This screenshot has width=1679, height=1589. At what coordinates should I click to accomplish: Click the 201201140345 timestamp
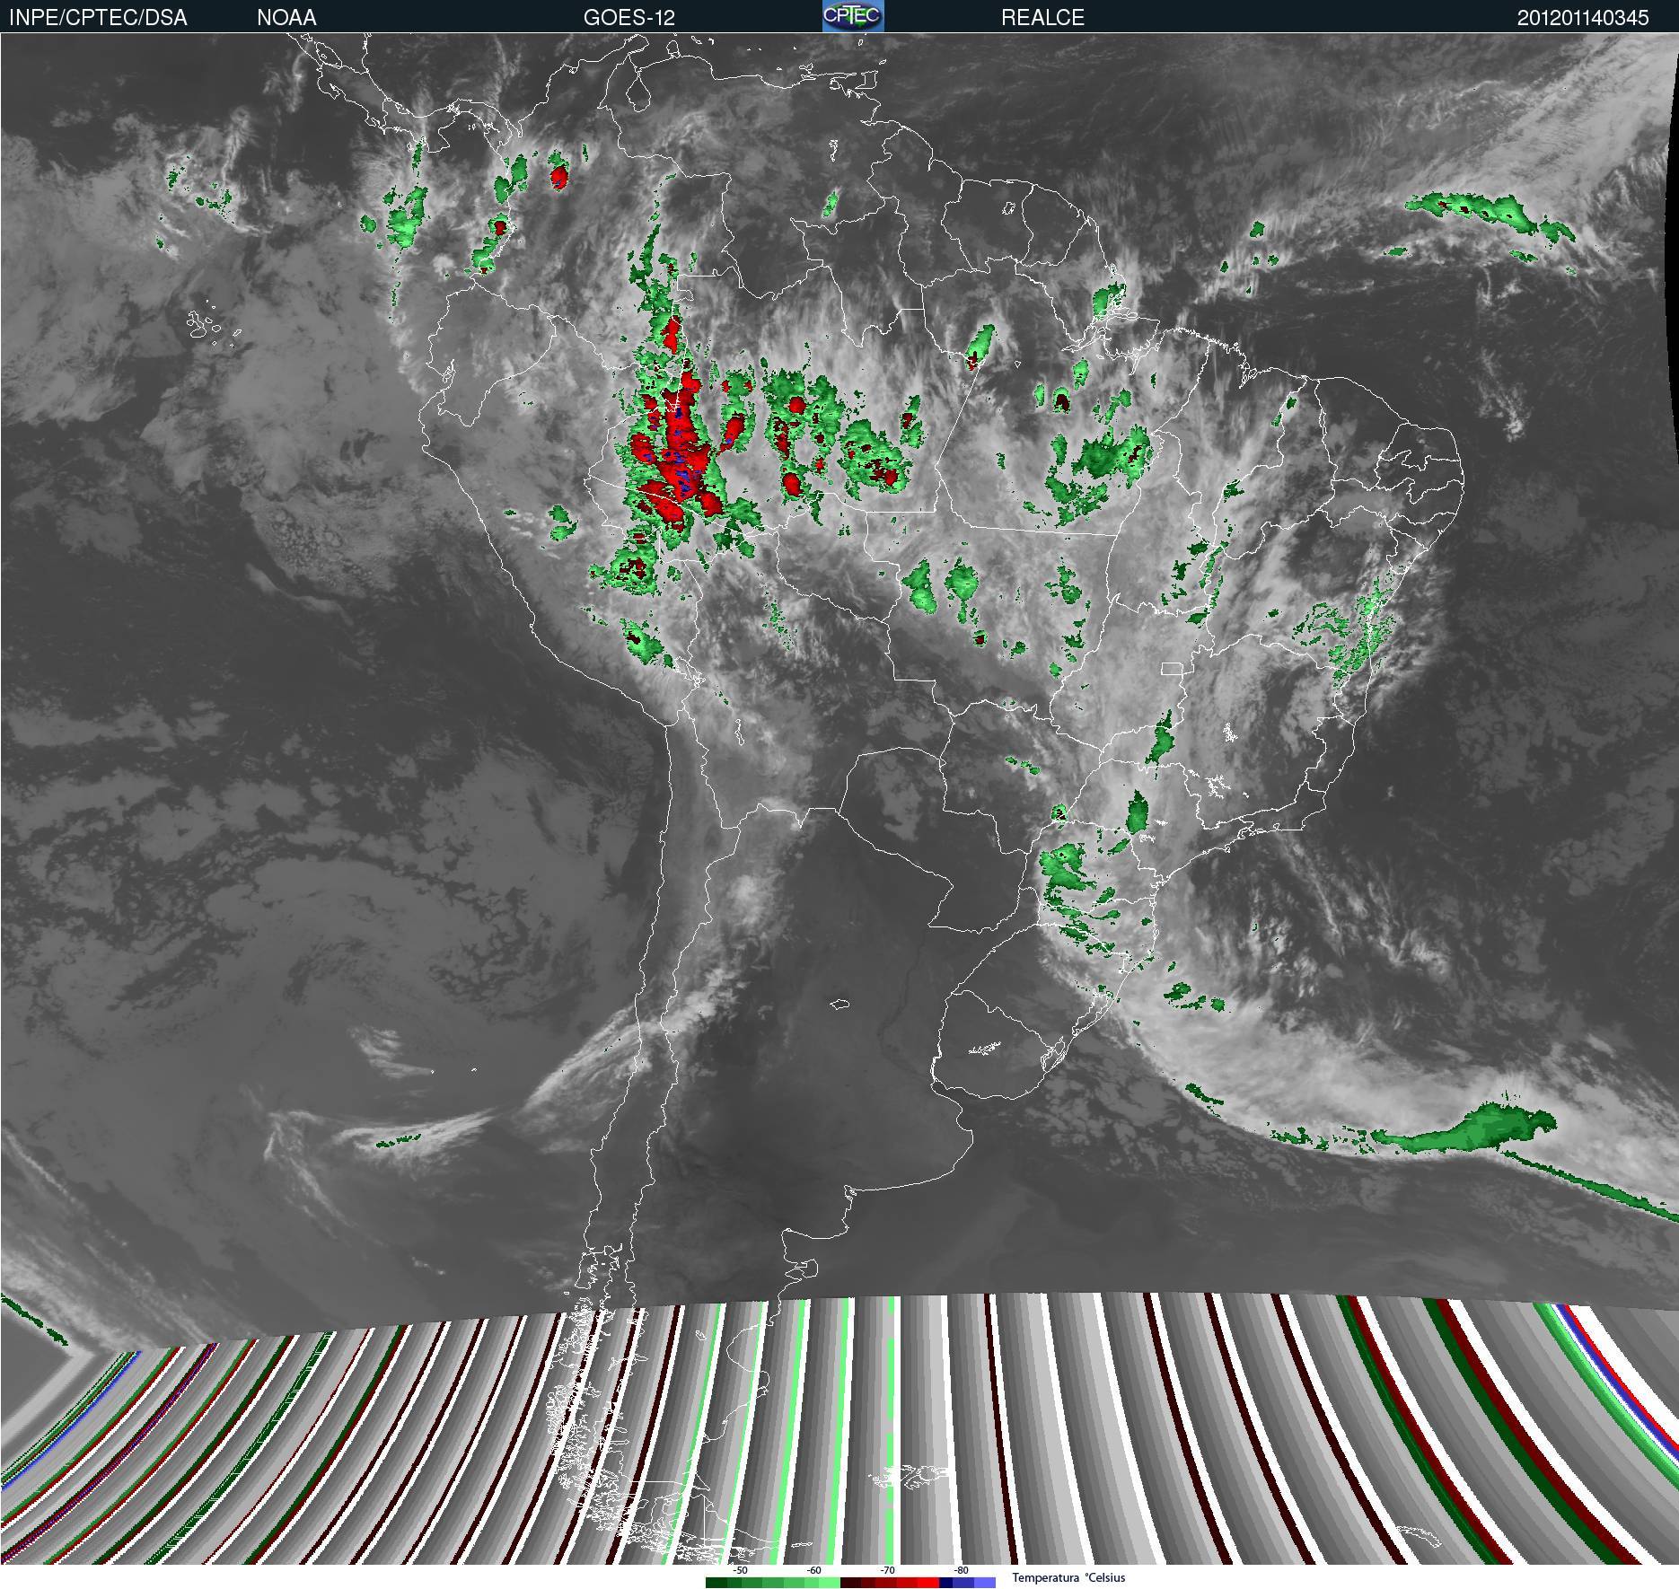[1583, 18]
